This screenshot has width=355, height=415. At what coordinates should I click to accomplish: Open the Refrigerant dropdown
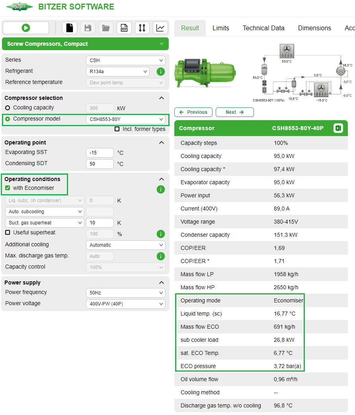118,72
